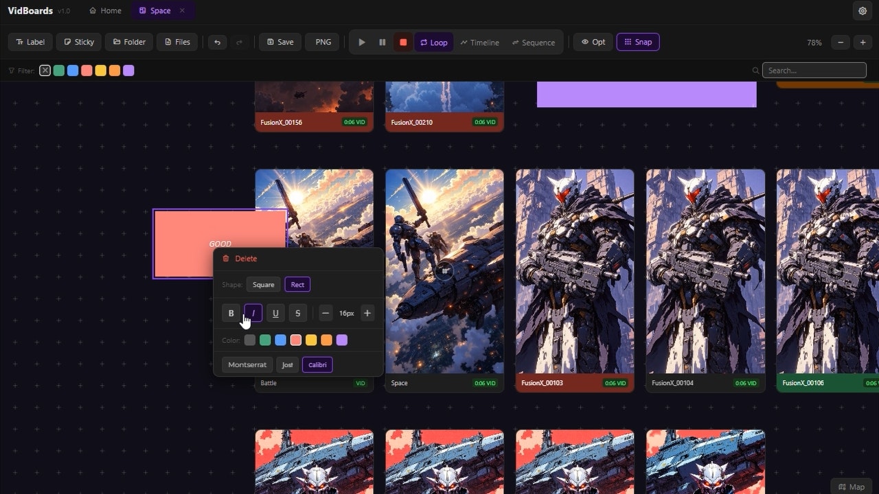Filter by green color in filter bar

pyautogui.click(x=59, y=71)
